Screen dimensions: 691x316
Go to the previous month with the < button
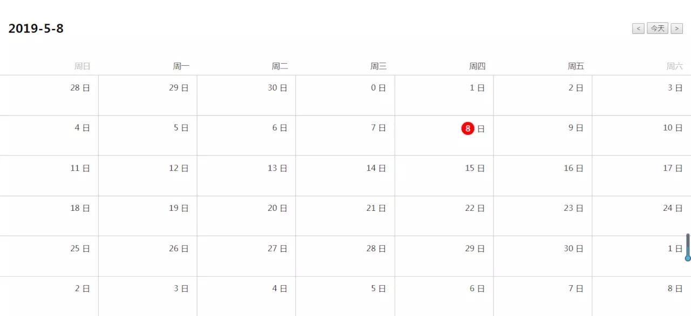638,29
